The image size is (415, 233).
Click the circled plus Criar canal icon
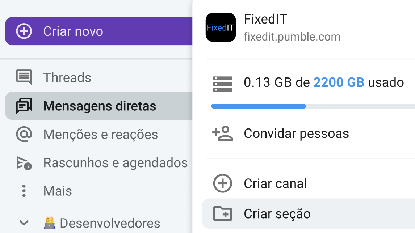pos(222,183)
